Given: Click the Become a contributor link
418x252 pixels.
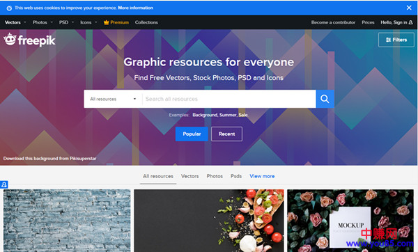Looking at the screenshot, I should (333, 22).
